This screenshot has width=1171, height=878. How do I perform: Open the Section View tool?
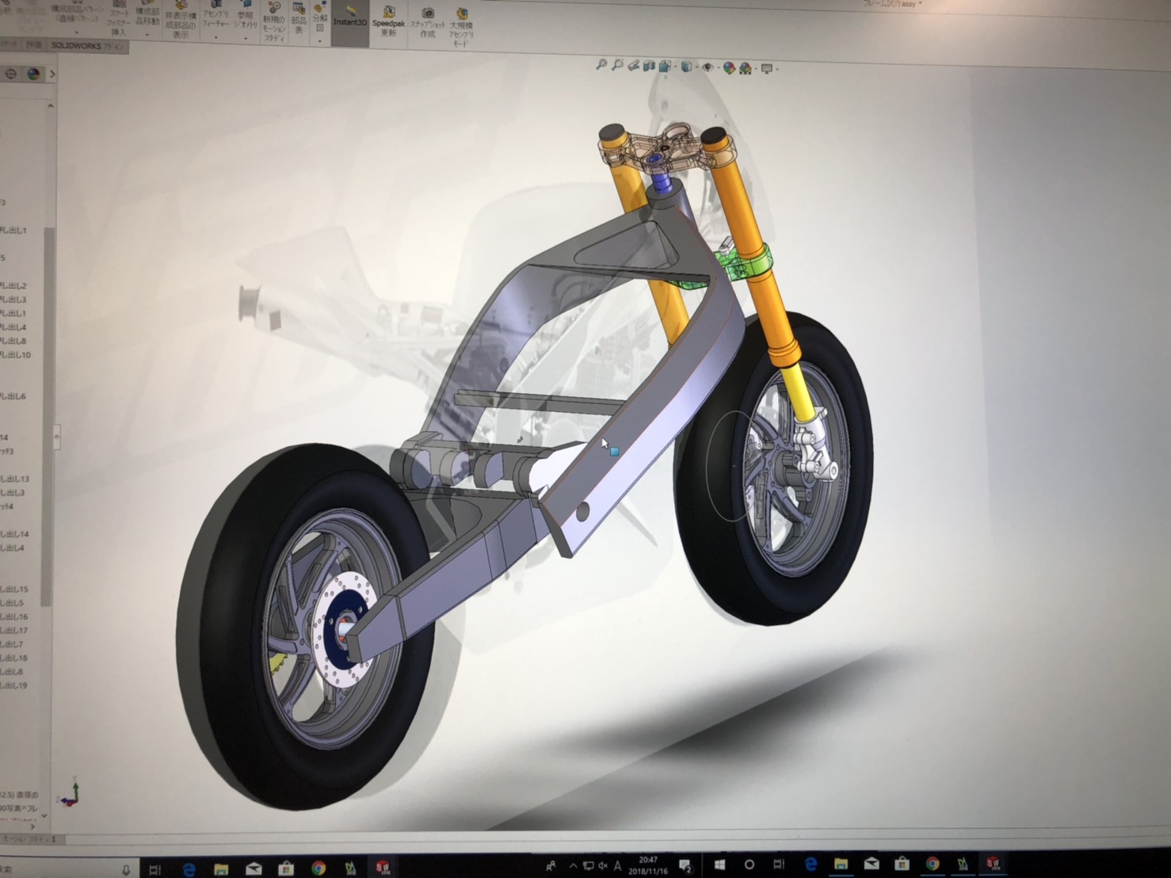coord(650,67)
